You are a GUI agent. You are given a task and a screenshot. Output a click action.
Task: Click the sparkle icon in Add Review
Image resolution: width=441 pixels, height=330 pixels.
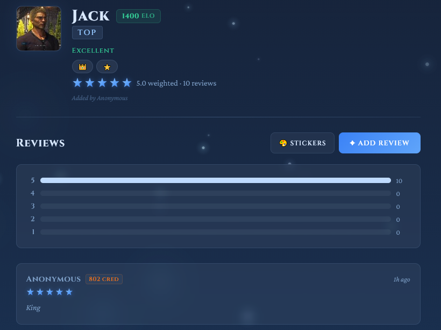click(352, 143)
